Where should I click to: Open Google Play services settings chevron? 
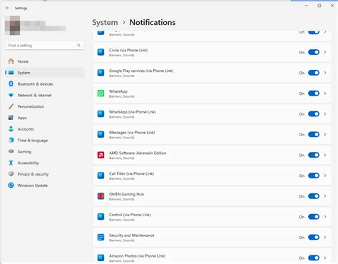tap(325, 73)
